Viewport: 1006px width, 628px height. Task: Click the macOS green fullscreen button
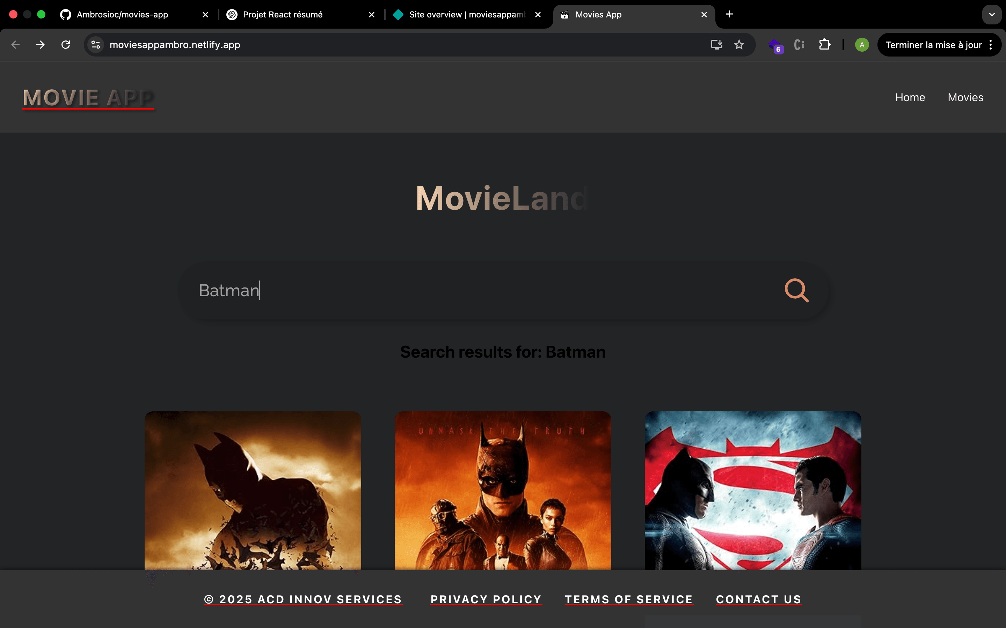[x=41, y=15]
